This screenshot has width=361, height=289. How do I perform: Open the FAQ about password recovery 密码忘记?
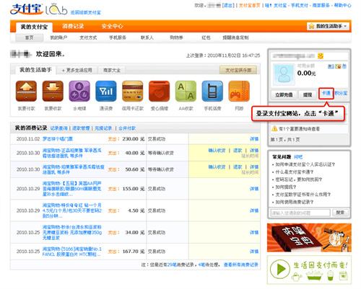(x=299, y=179)
